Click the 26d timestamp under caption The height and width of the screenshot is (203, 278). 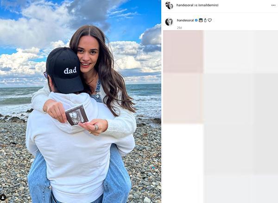[179, 28]
